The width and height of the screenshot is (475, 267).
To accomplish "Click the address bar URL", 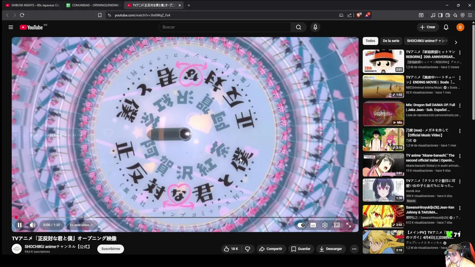I will 142,15.
